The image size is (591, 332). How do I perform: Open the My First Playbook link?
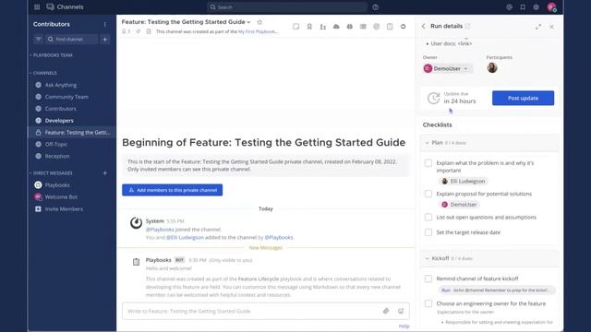(x=259, y=31)
